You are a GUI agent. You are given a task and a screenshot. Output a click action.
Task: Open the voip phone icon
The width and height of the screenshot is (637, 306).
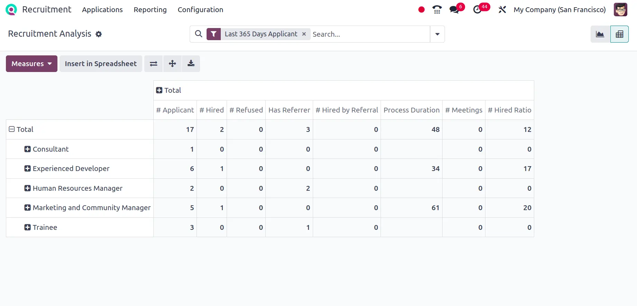[437, 10]
